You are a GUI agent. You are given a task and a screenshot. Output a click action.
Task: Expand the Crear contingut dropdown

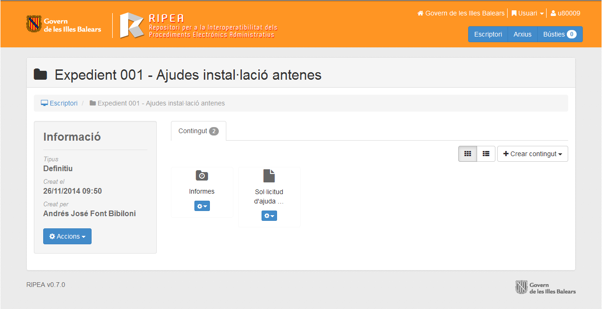533,154
